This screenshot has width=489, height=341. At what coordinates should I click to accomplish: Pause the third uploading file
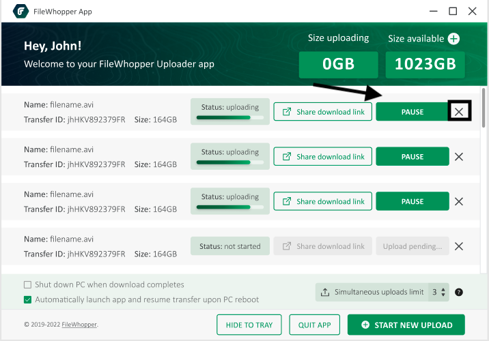[413, 201]
